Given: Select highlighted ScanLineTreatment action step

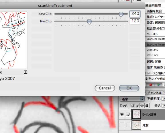Looking at the screenshot, I should click(x=155, y=45).
